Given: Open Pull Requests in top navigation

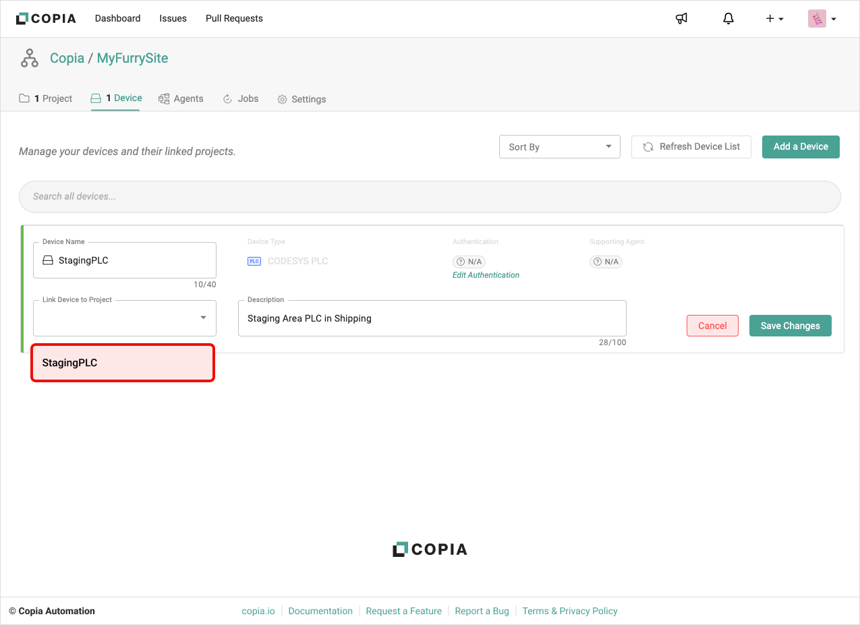Looking at the screenshot, I should (234, 19).
